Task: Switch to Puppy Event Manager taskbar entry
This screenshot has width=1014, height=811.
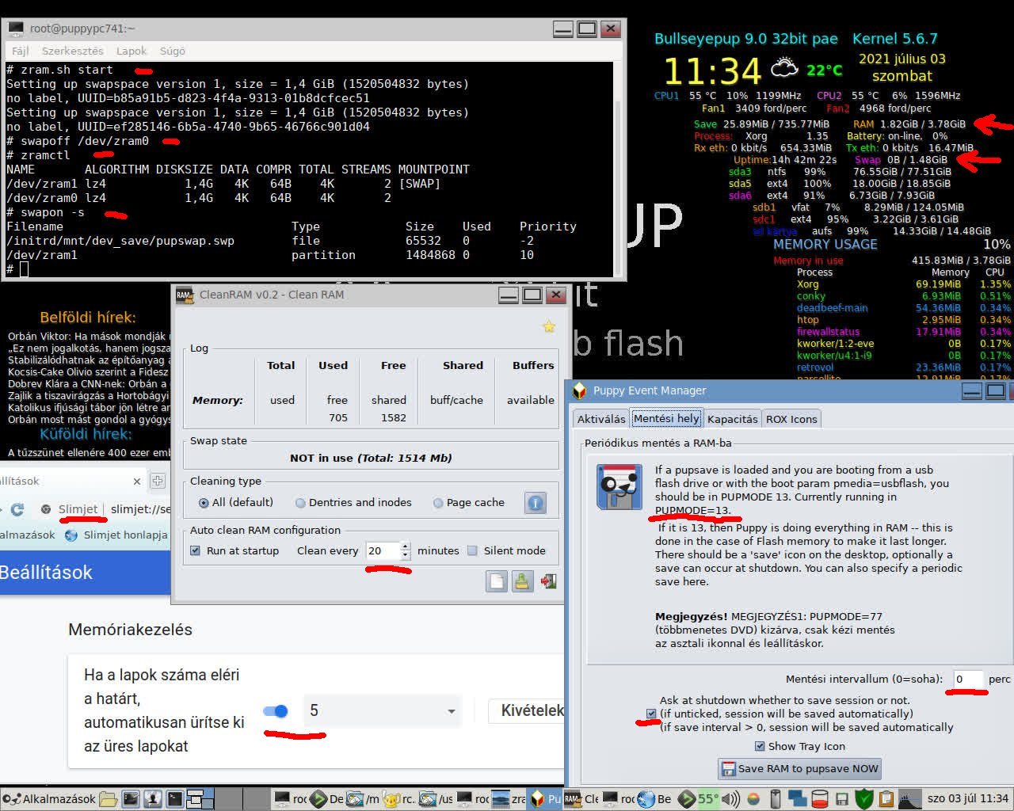Action: point(545,799)
